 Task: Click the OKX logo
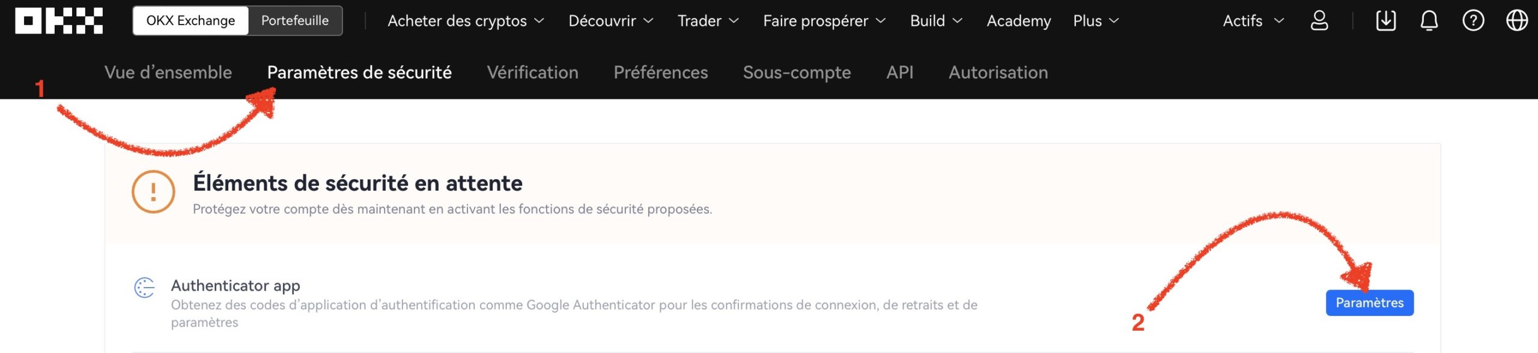point(59,20)
